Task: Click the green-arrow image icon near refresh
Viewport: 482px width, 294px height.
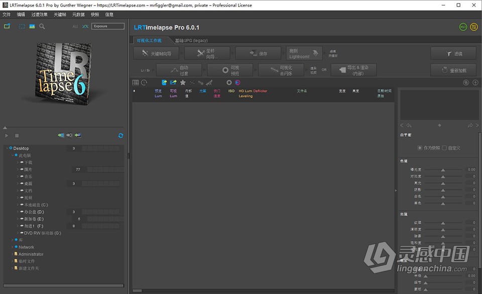Action: tap(78, 135)
